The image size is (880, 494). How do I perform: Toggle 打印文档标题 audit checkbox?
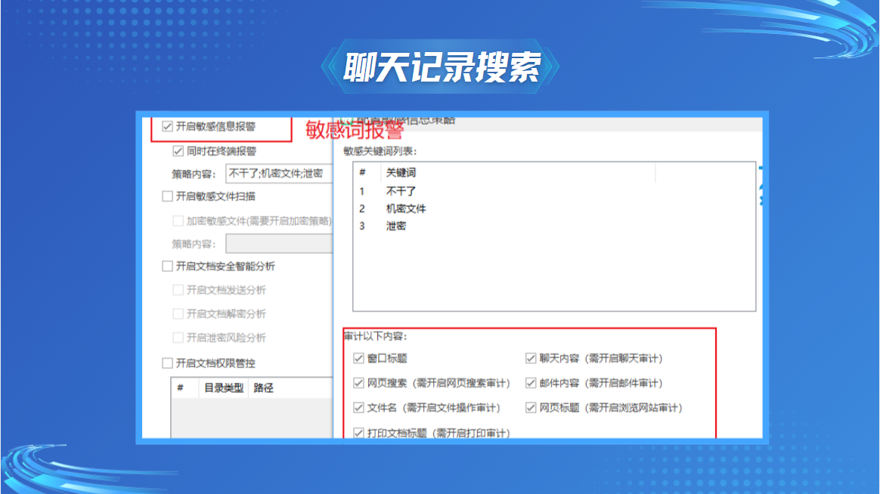358,433
